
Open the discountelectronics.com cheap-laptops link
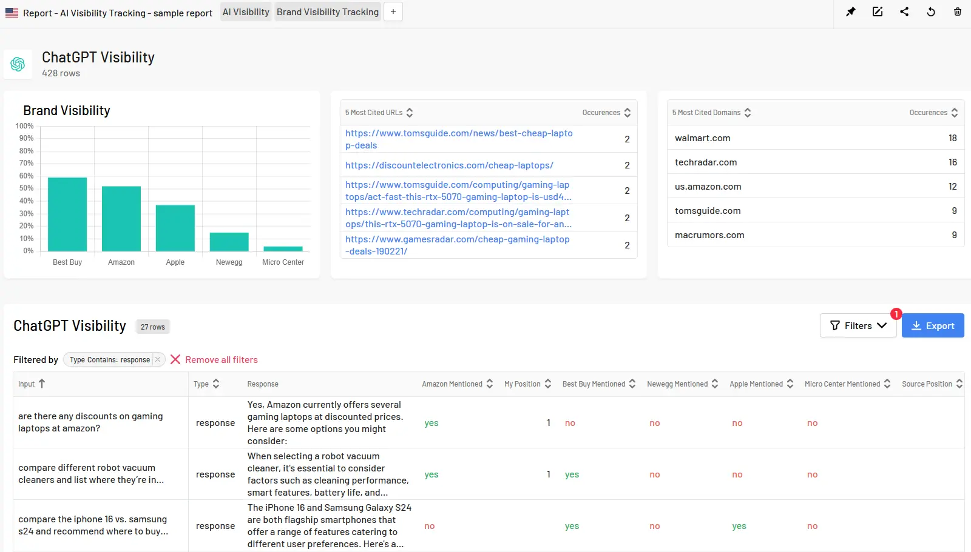coord(449,165)
